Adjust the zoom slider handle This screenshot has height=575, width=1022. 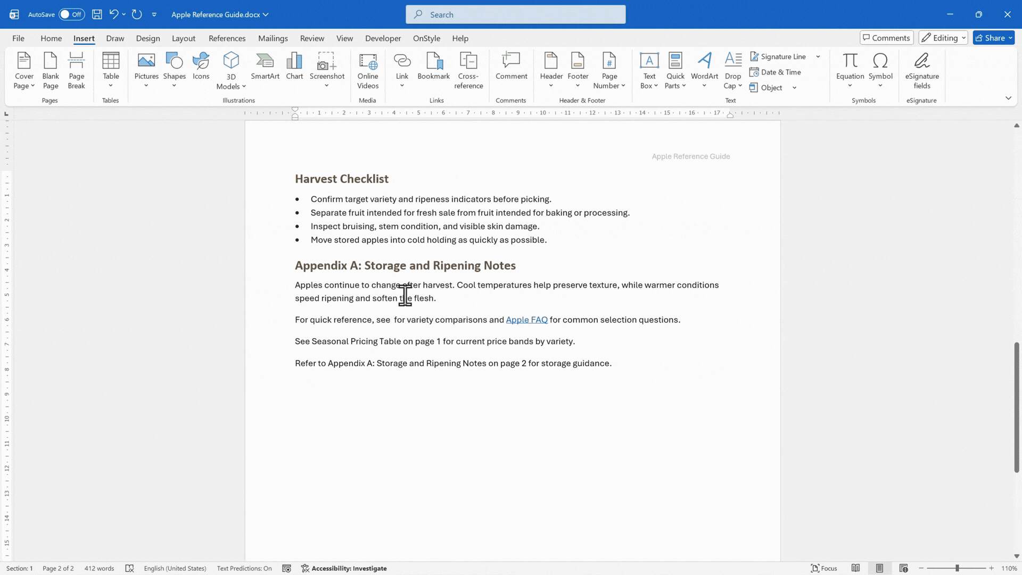957,568
